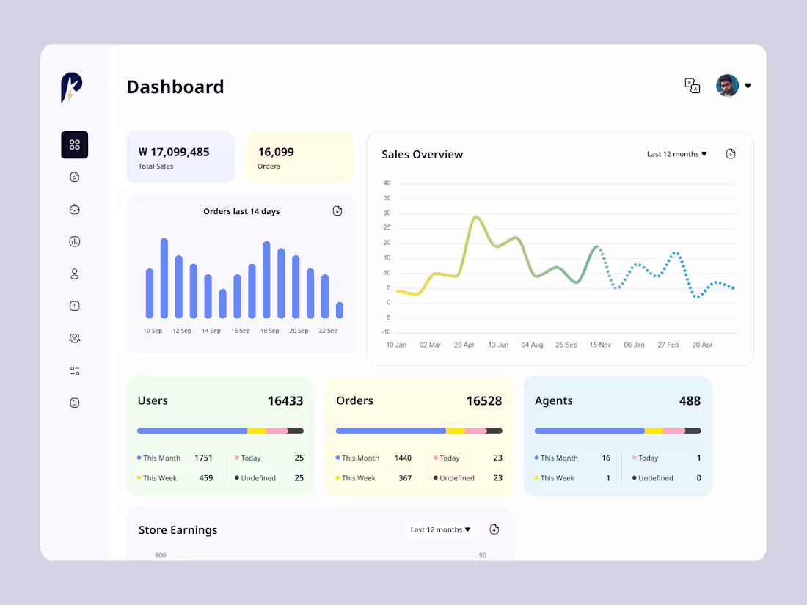Open the Dashboard grid icon in sidebar
This screenshot has width=807, height=605.
click(x=74, y=144)
